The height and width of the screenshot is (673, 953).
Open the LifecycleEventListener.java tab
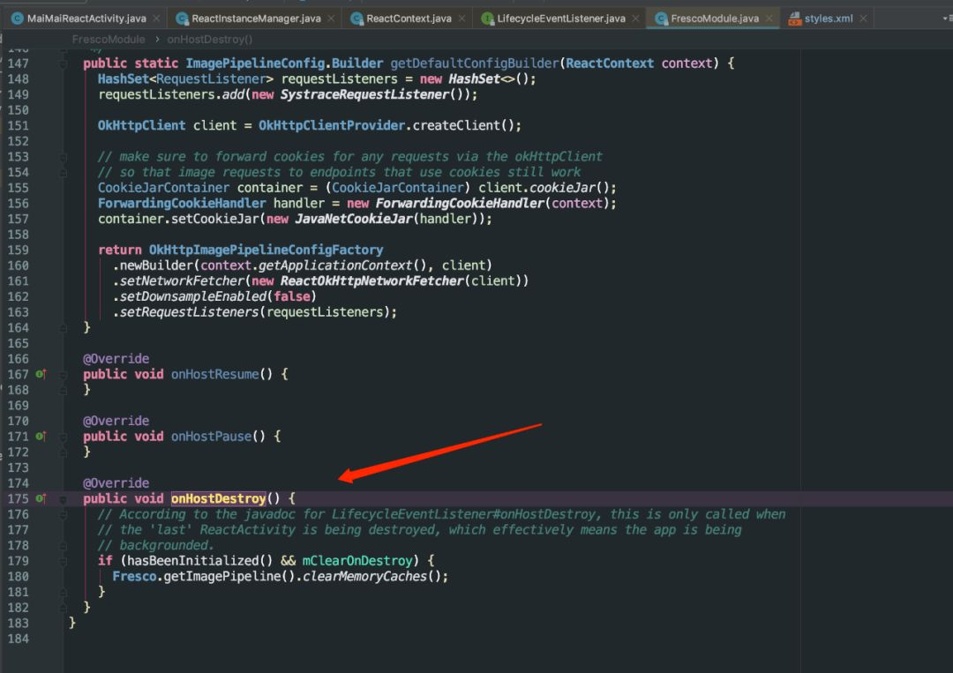(560, 19)
